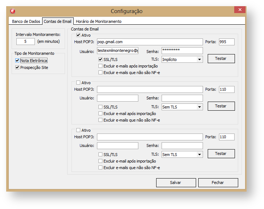Focus the Porta field showing 995
This screenshot has width=264, height=209.
226,42
